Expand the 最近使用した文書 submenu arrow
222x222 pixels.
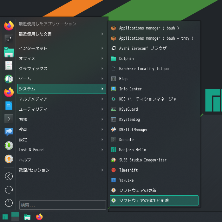[x=102, y=34]
